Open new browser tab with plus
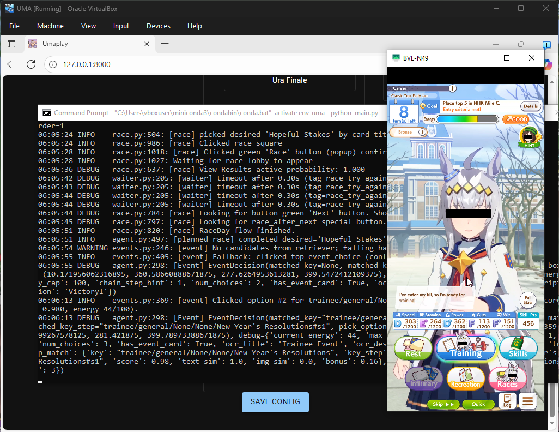 tap(165, 44)
